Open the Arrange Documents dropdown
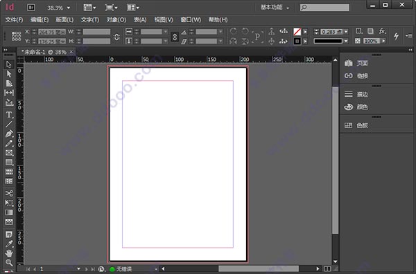This screenshot has width=416, height=274. pyautogui.click(x=133, y=8)
